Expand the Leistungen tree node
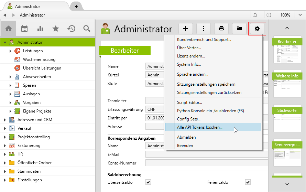 [11, 51]
